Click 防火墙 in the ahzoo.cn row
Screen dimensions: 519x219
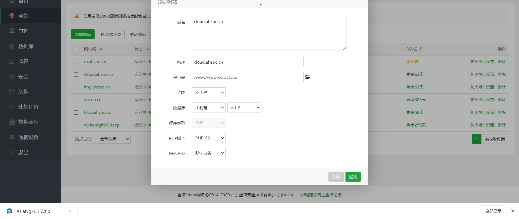[x=476, y=100]
